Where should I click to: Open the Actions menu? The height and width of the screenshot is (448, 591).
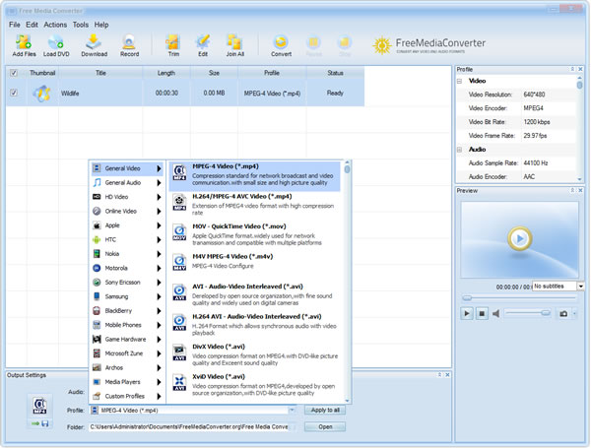55,24
